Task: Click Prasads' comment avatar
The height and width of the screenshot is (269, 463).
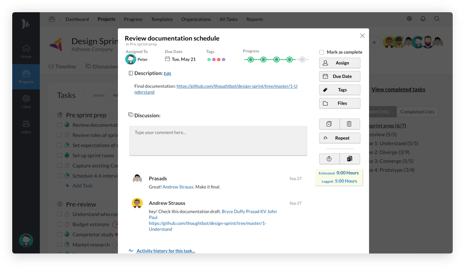Action: [x=137, y=179]
